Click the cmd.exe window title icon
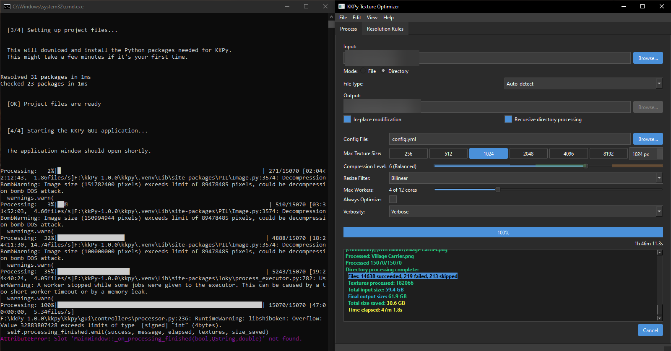Viewport: 671px width, 351px height. tap(7, 7)
